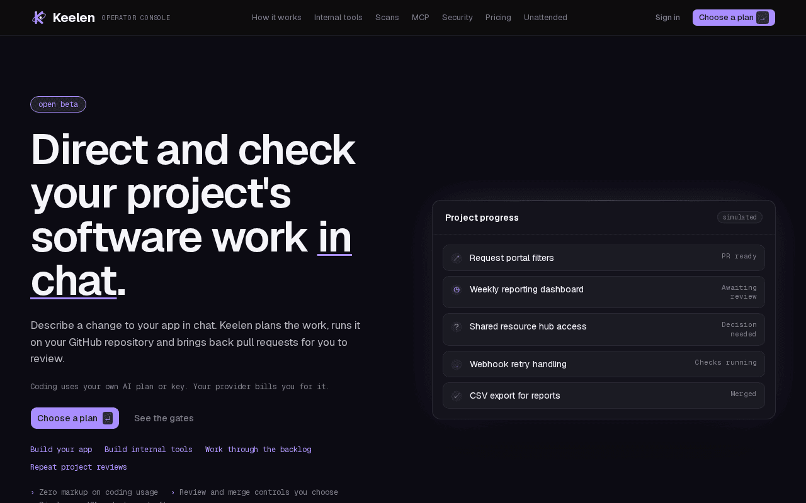
Task: Select Unattended in the navigation bar
Action: 545,18
